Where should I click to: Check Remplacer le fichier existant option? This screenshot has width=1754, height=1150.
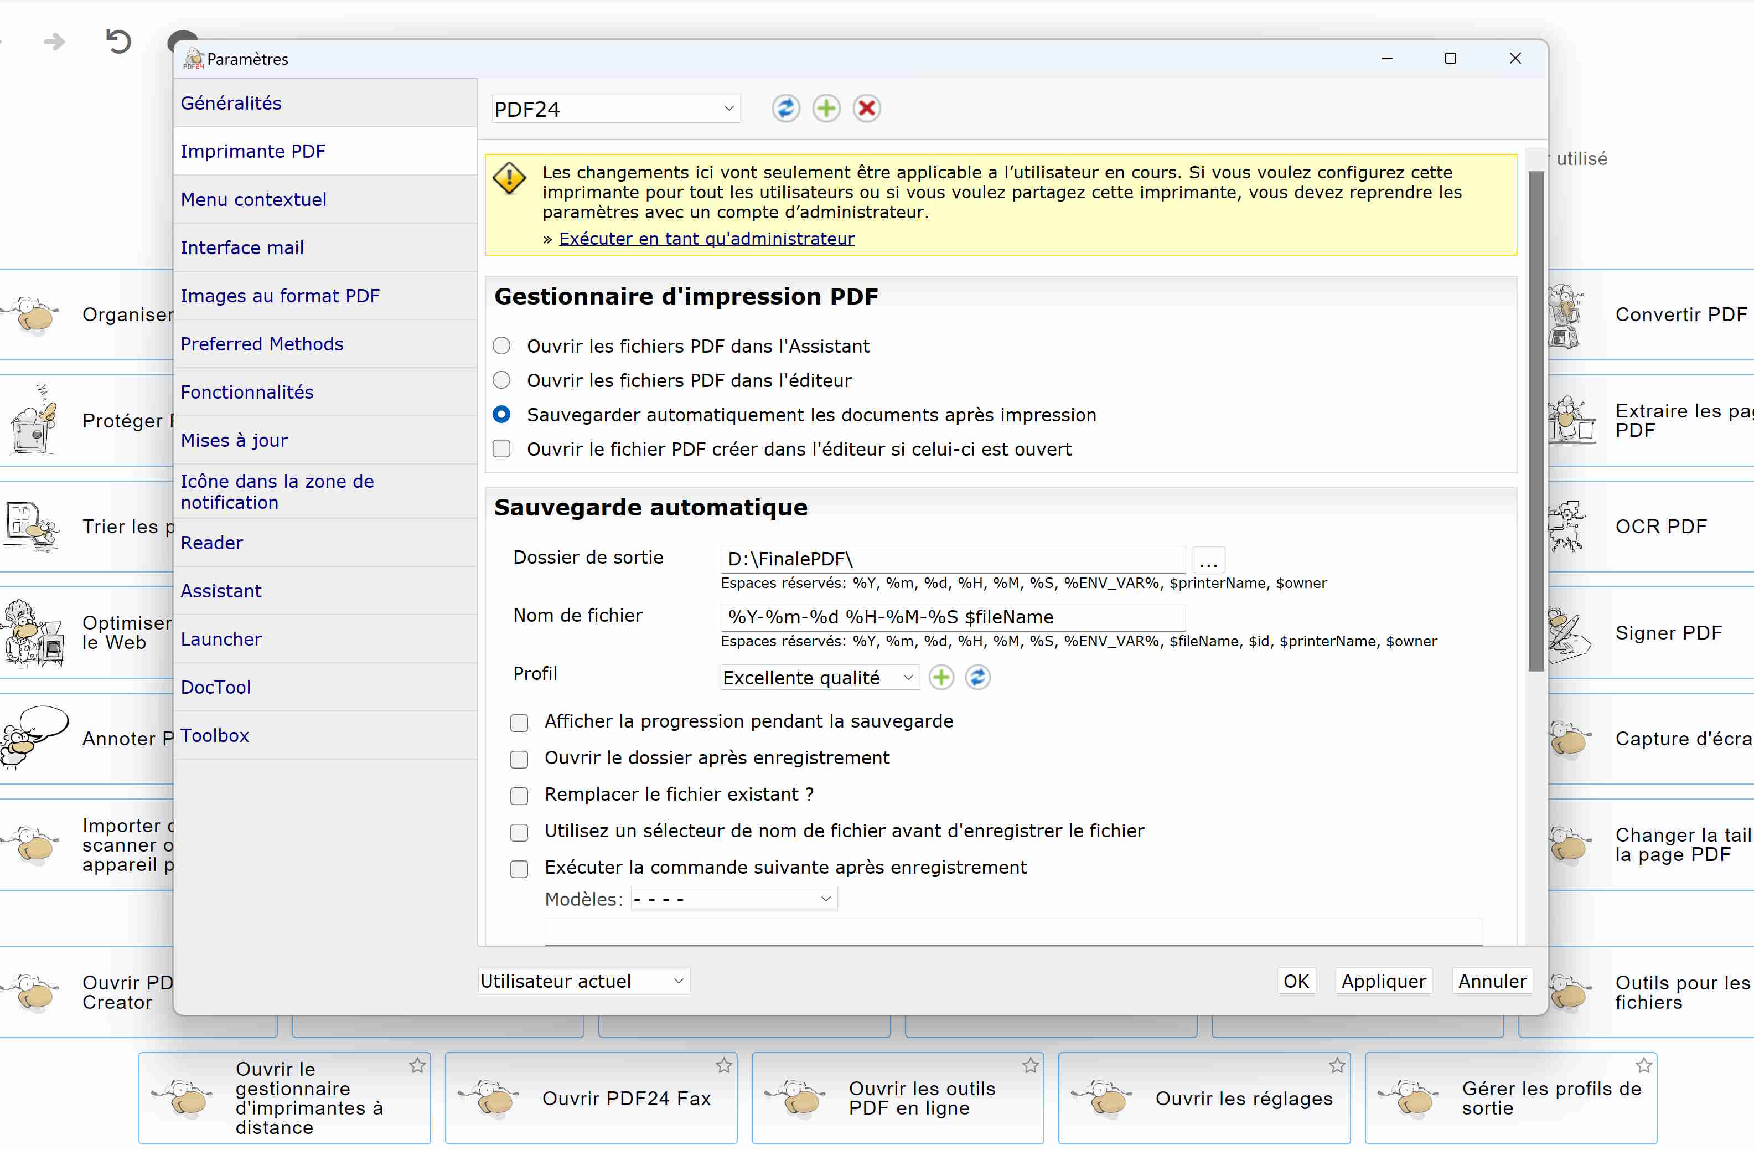point(520,796)
